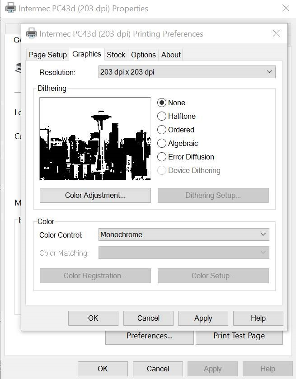Image resolution: width=296 pixels, height=379 pixels.
Task: Expand the Resolution dropdown
Action: tap(187, 72)
